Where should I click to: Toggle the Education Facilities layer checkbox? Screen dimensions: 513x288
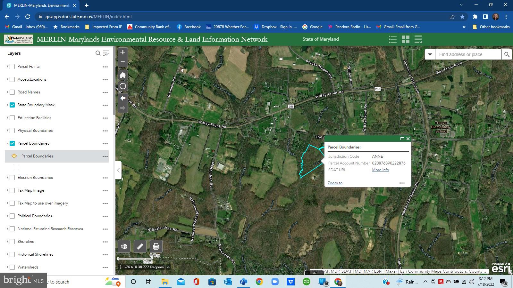[x=12, y=118]
